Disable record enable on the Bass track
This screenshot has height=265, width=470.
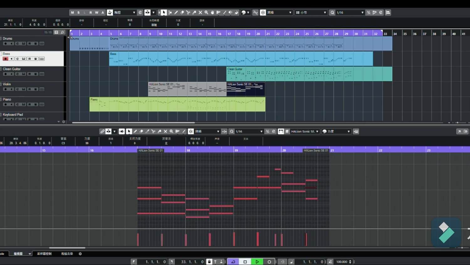pos(5,59)
